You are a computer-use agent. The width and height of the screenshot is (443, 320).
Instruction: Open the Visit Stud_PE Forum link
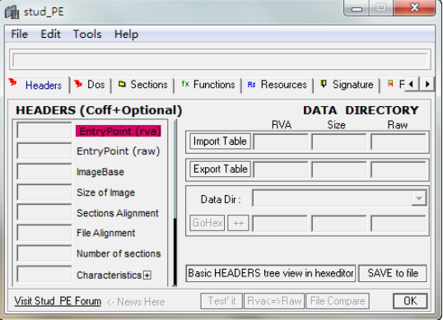58,301
